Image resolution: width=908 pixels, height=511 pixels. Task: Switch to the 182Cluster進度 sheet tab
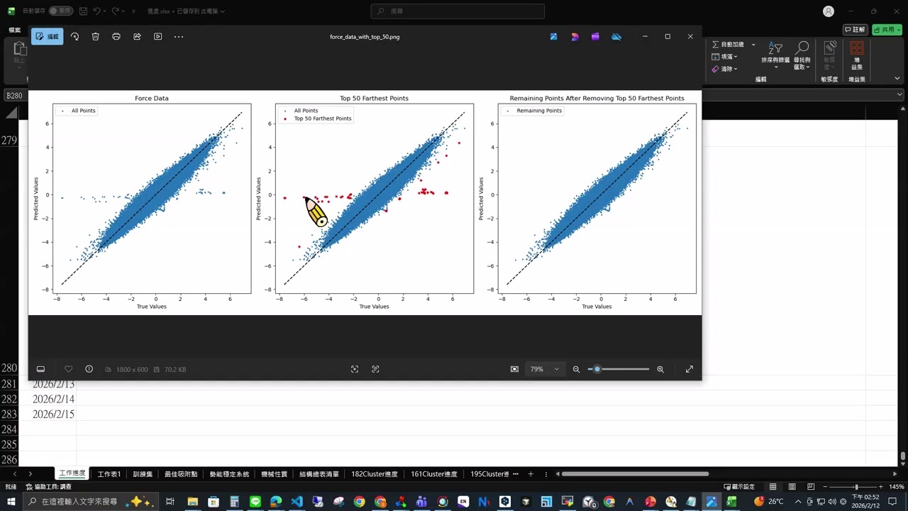pyautogui.click(x=375, y=474)
